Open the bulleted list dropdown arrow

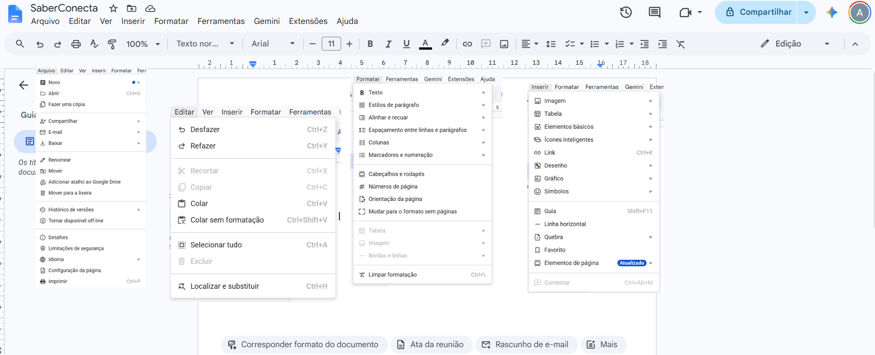click(607, 44)
